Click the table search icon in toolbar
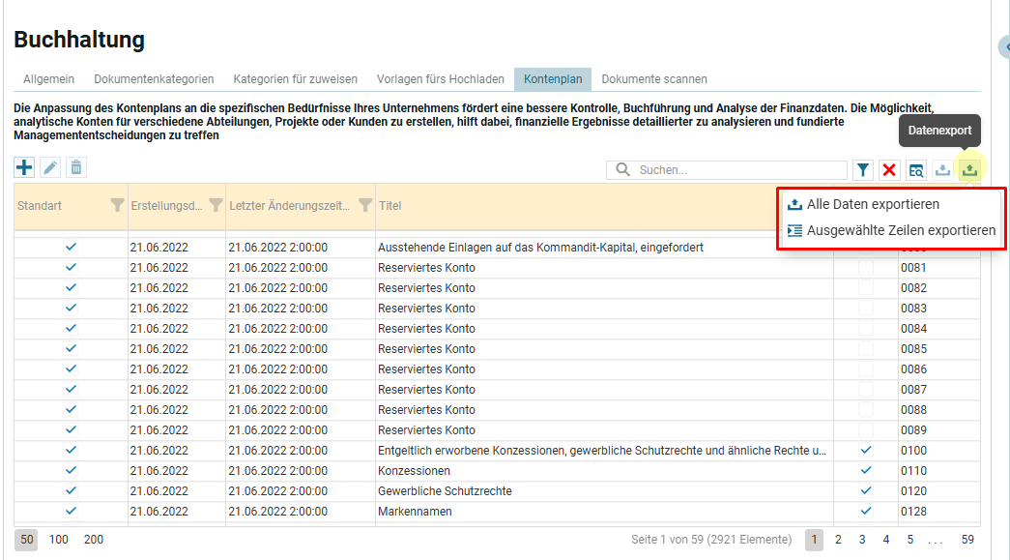 coord(916,170)
